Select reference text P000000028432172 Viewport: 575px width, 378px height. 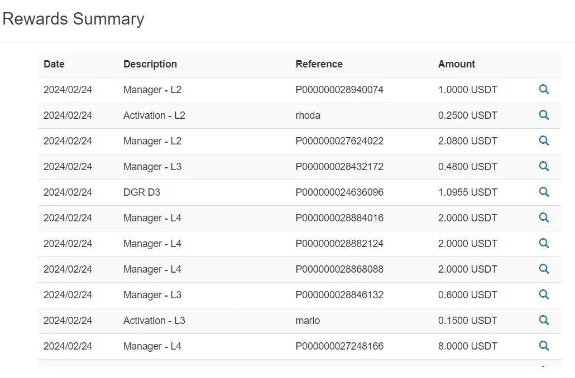tap(339, 167)
